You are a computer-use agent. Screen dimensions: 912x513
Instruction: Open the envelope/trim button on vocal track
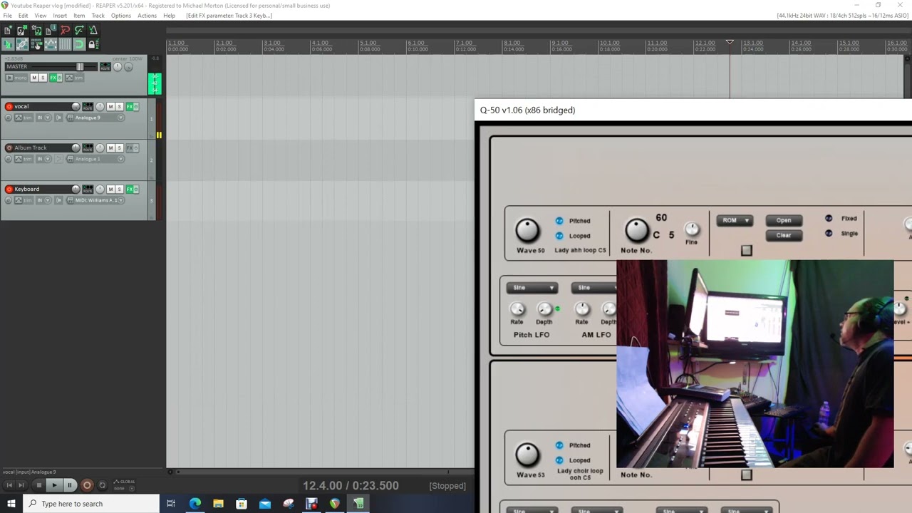(24, 118)
